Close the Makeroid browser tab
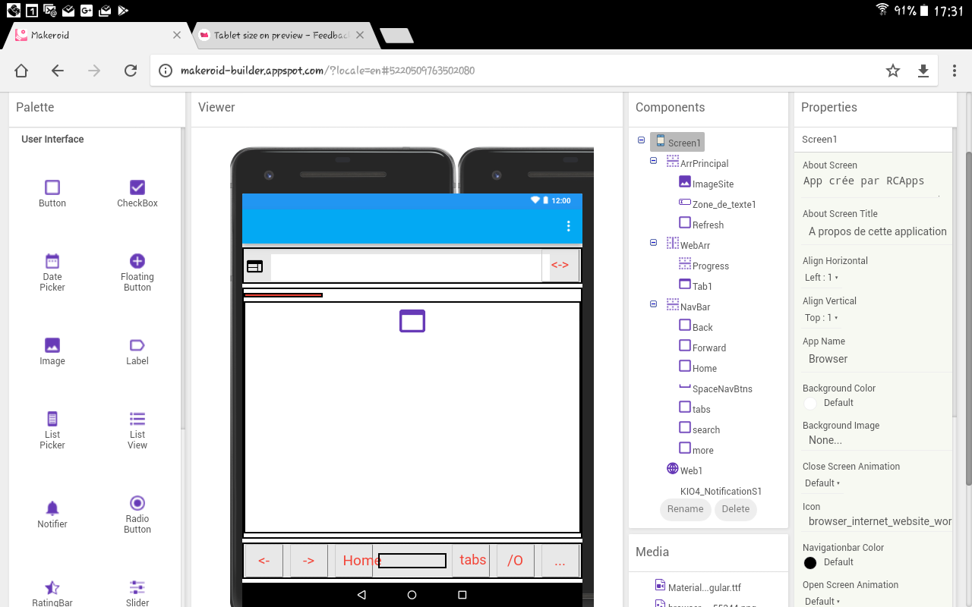This screenshot has width=972, height=607. (177, 35)
